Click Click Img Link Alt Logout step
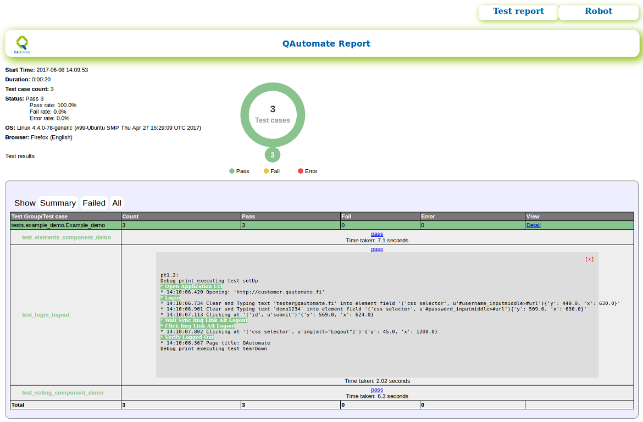This screenshot has height=422, width=643. [x=198, y=326]
